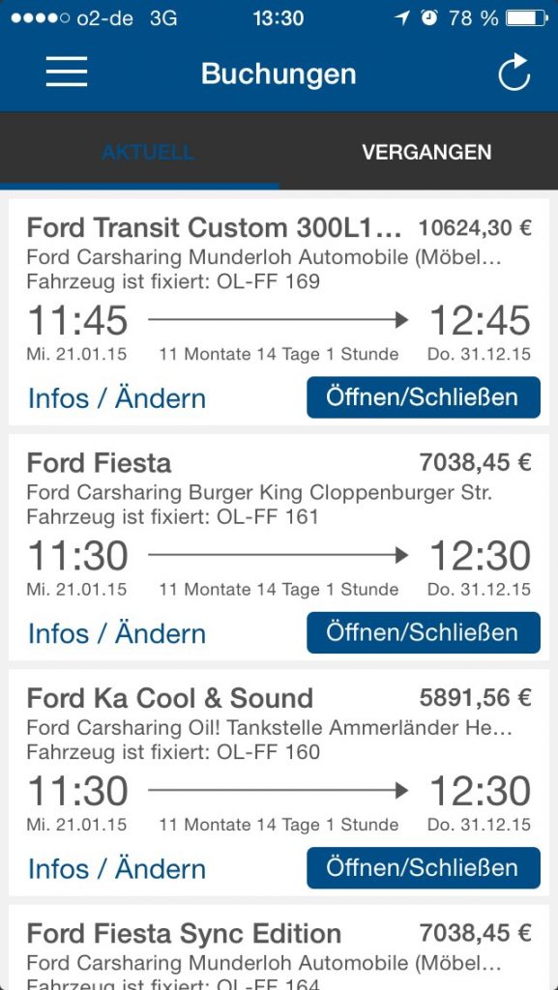
Task: Tap the Ford Ka Cool & Sound title
Action: pos(170,698)
